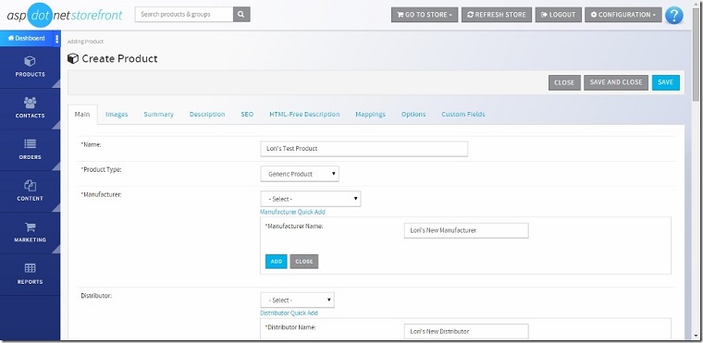This screenshot has width=703, height=343.
Task: Click the product Name input field
Action: (364, 149)
